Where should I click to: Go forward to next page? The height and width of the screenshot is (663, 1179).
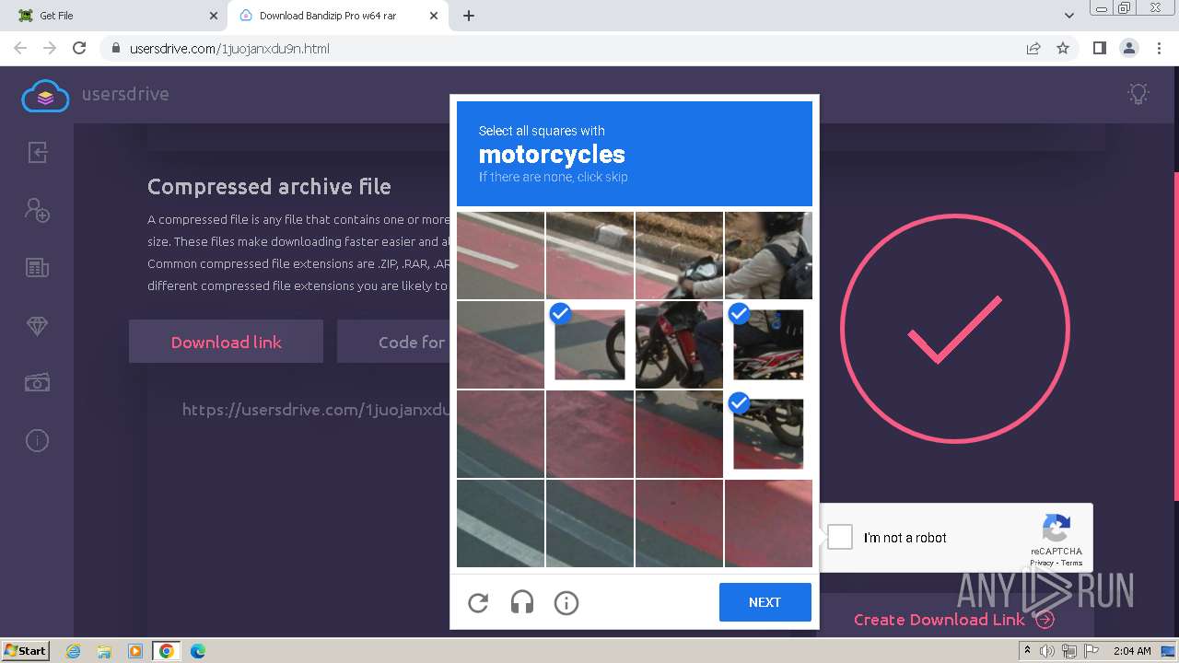pos(50,48)
